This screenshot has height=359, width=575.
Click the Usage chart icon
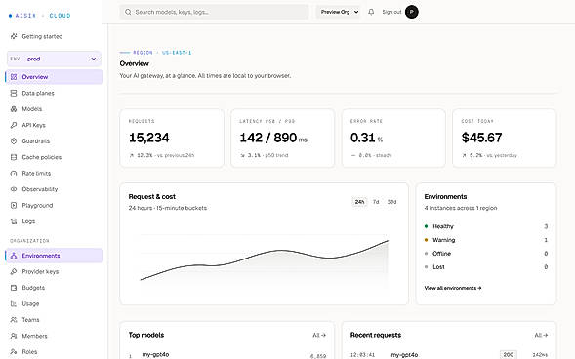coord(14,303)
